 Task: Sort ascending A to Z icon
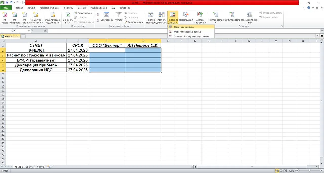point(98,14)
